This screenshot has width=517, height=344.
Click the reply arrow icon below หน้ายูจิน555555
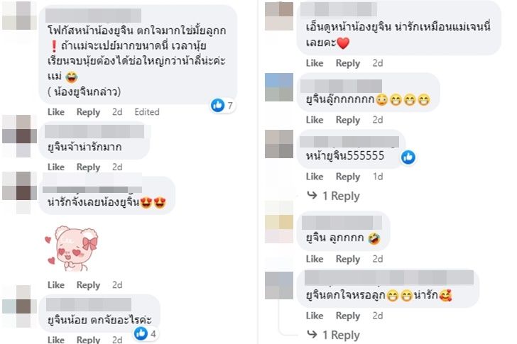click(x=312, y=196)
